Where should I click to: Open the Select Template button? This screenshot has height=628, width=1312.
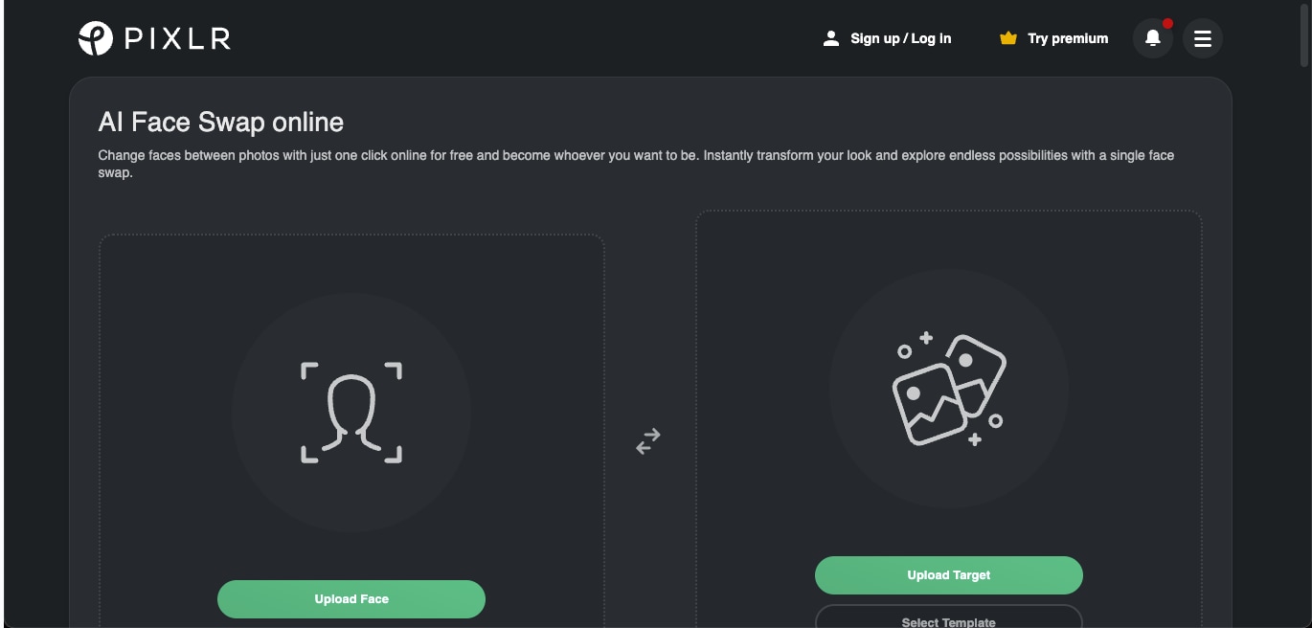tap(949, 617)
